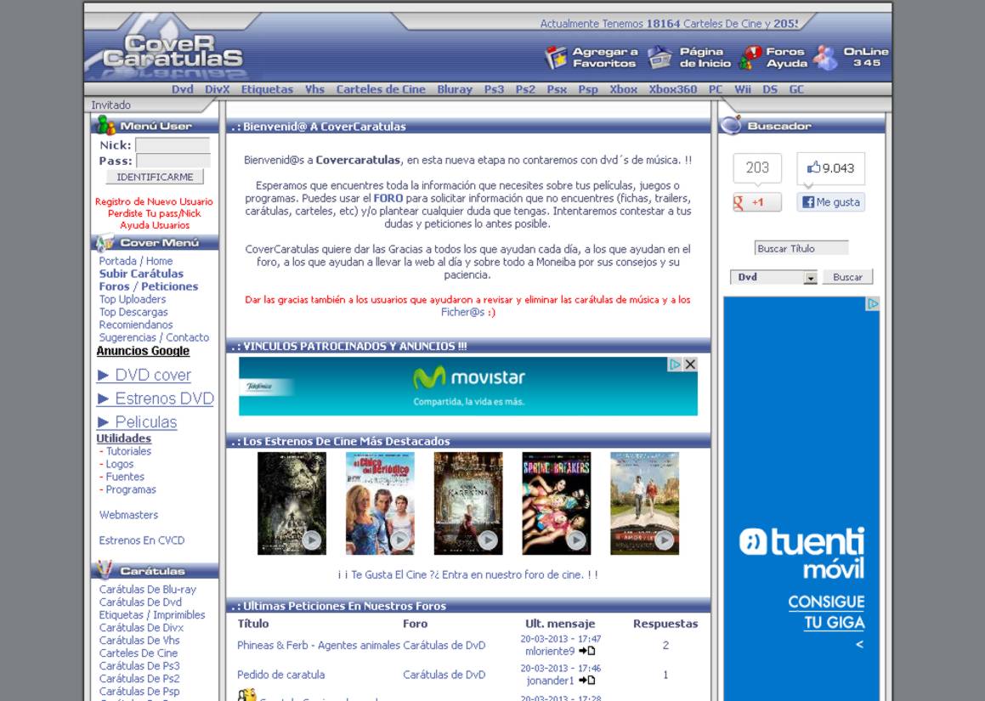
Task: Play trailer on the first movie poster
Action: point(311,540)
